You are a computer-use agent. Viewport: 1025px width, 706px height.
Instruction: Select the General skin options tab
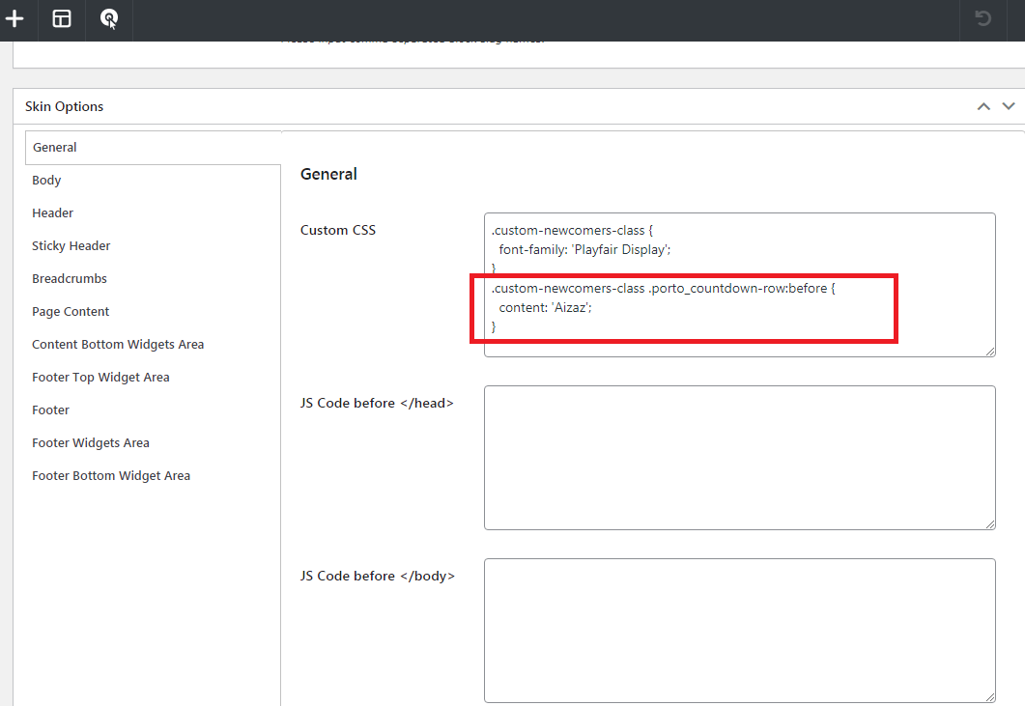[x=154, y=148]
